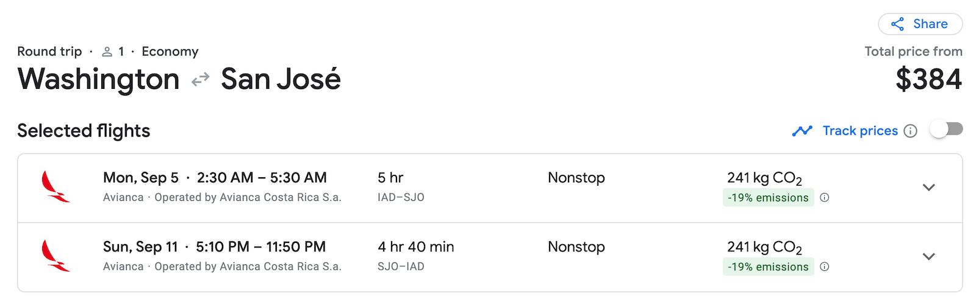Click the San José destination heading
Screen dimensions: 976x302
click(281, 80)
